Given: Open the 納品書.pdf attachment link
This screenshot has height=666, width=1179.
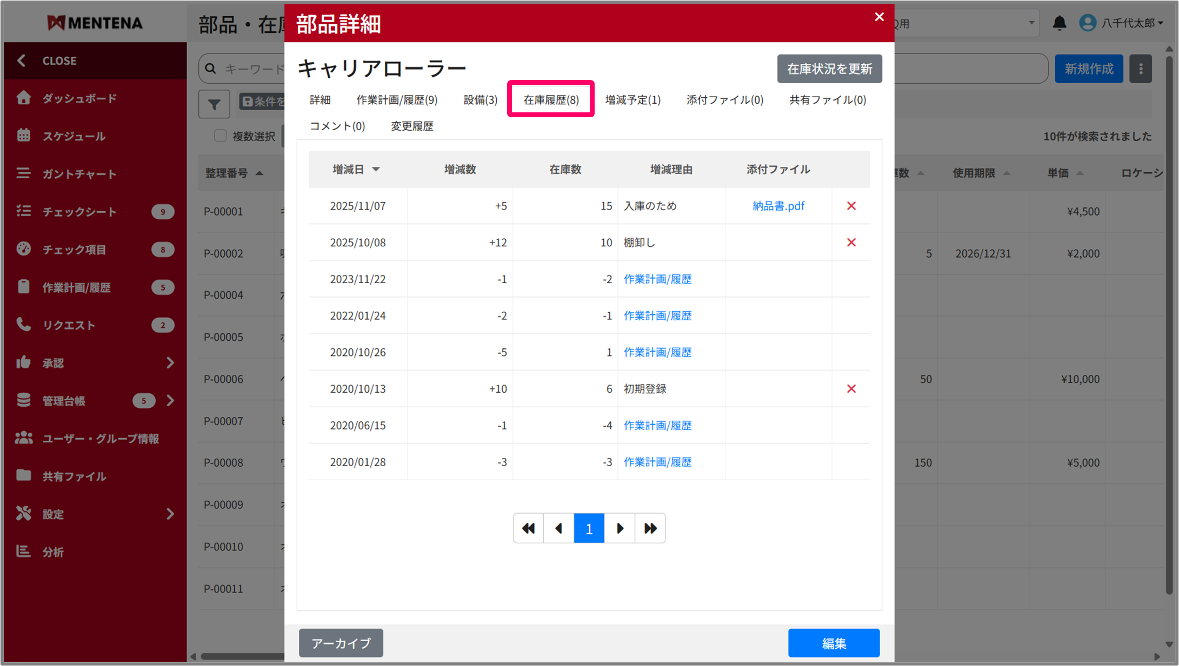Looking at the screenshot, I should pyautogui.click(x=778, y=206).
